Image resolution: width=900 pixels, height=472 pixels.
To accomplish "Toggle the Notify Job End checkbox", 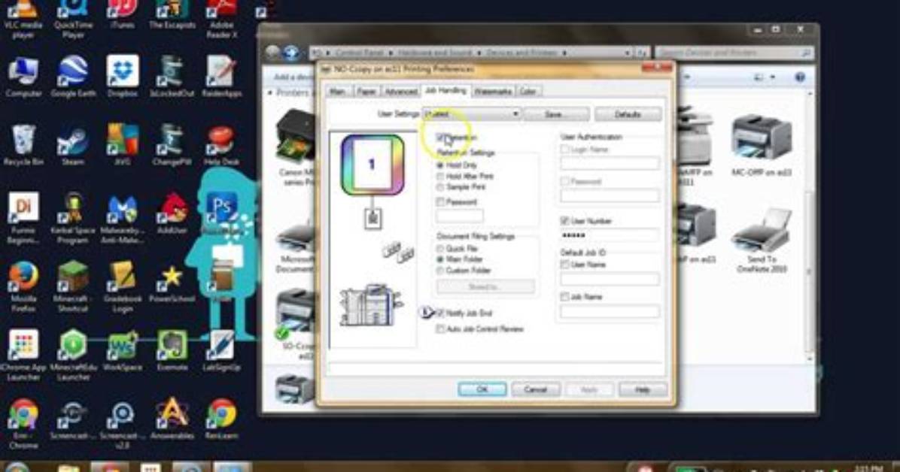I will pyautogui.click(x=441, y=313).
